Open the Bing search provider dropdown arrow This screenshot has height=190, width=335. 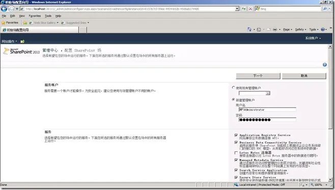tap(329, 9)
